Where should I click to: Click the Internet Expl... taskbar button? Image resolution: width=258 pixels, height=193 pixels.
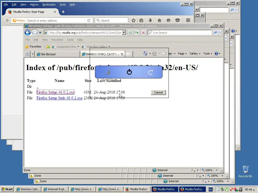tap(55, 189)
